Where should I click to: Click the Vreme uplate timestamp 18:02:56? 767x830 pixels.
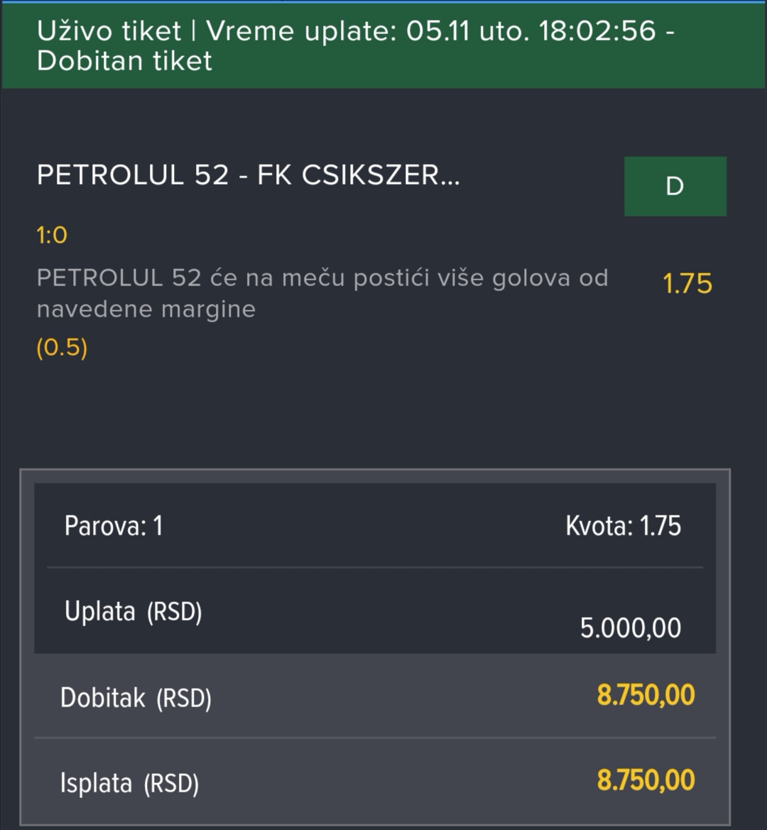597,31
